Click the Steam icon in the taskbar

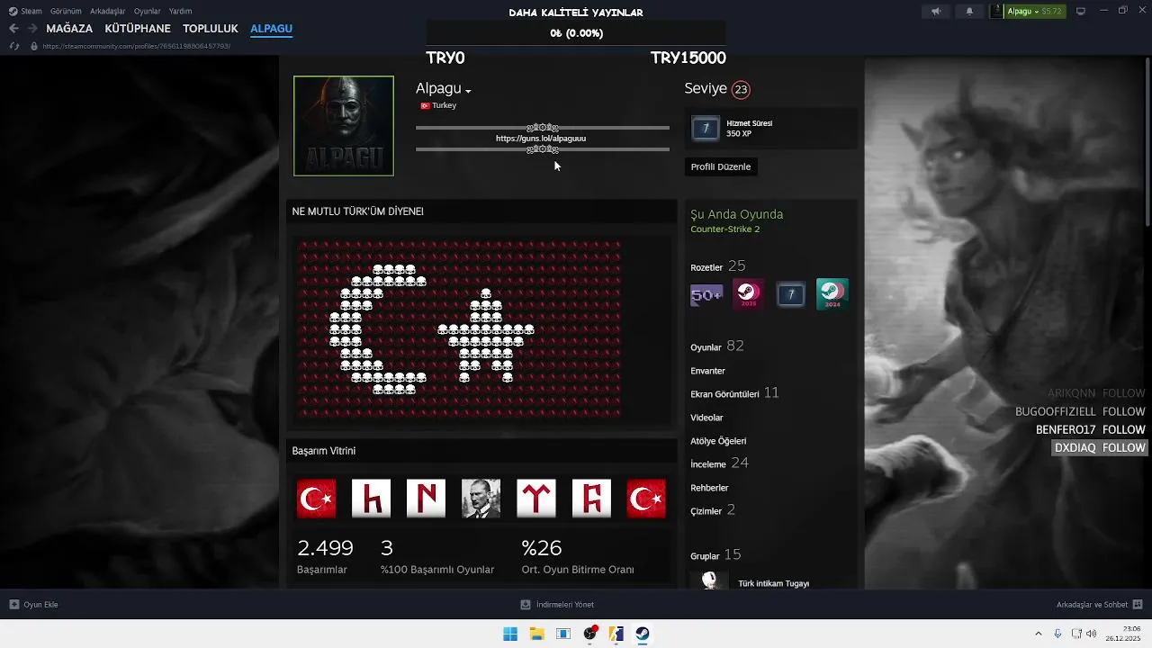point(643,634)
